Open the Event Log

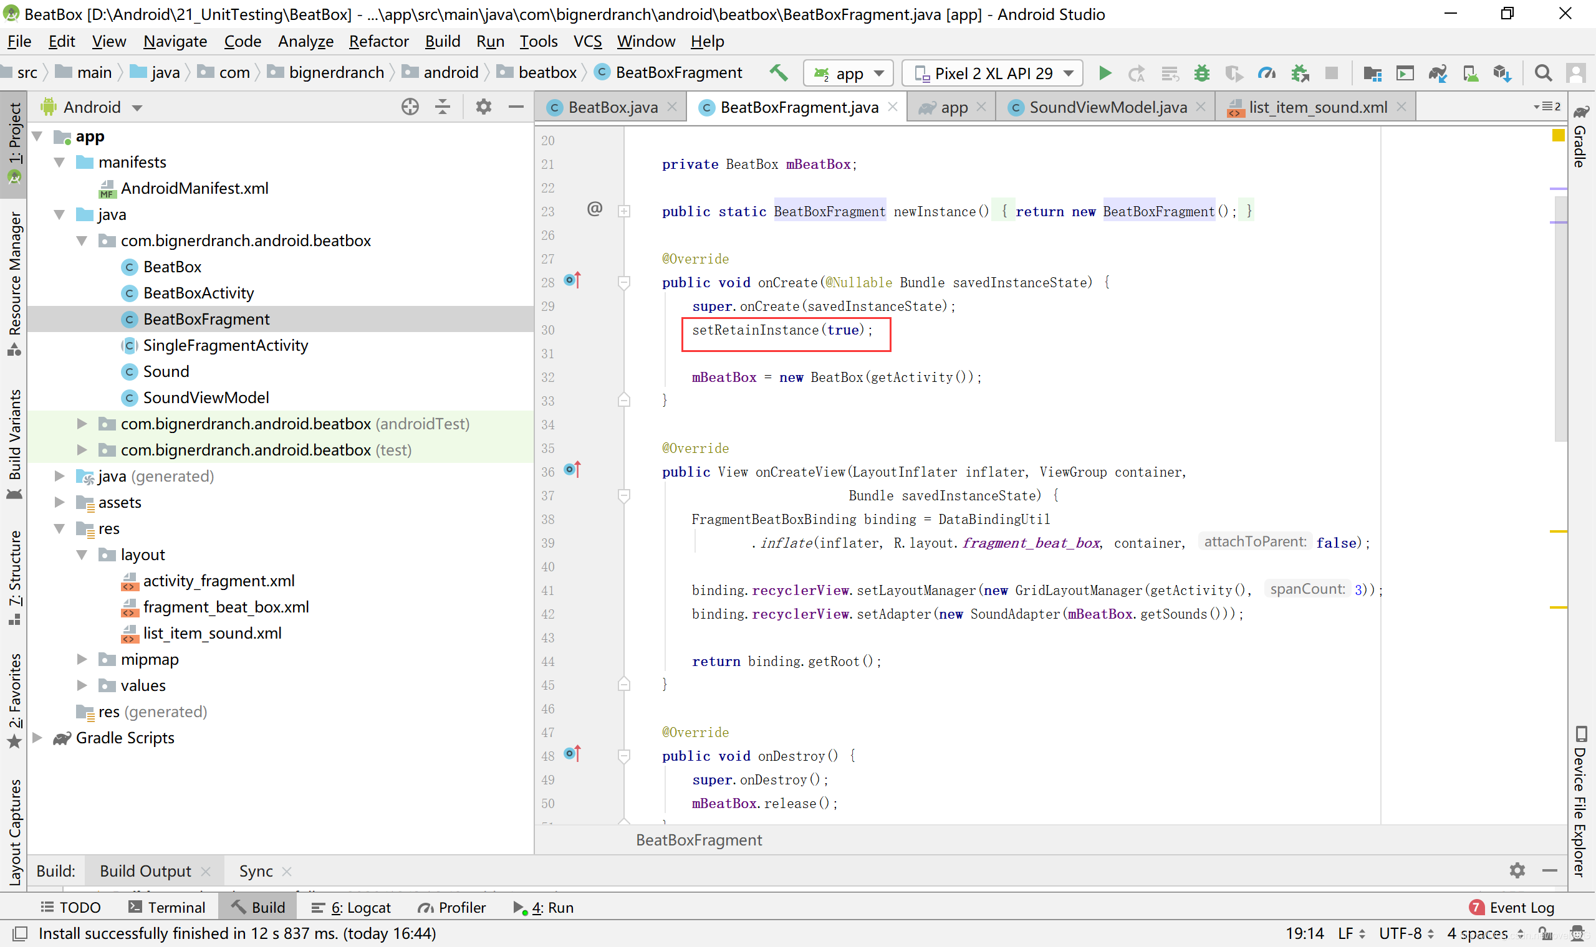1512,907
